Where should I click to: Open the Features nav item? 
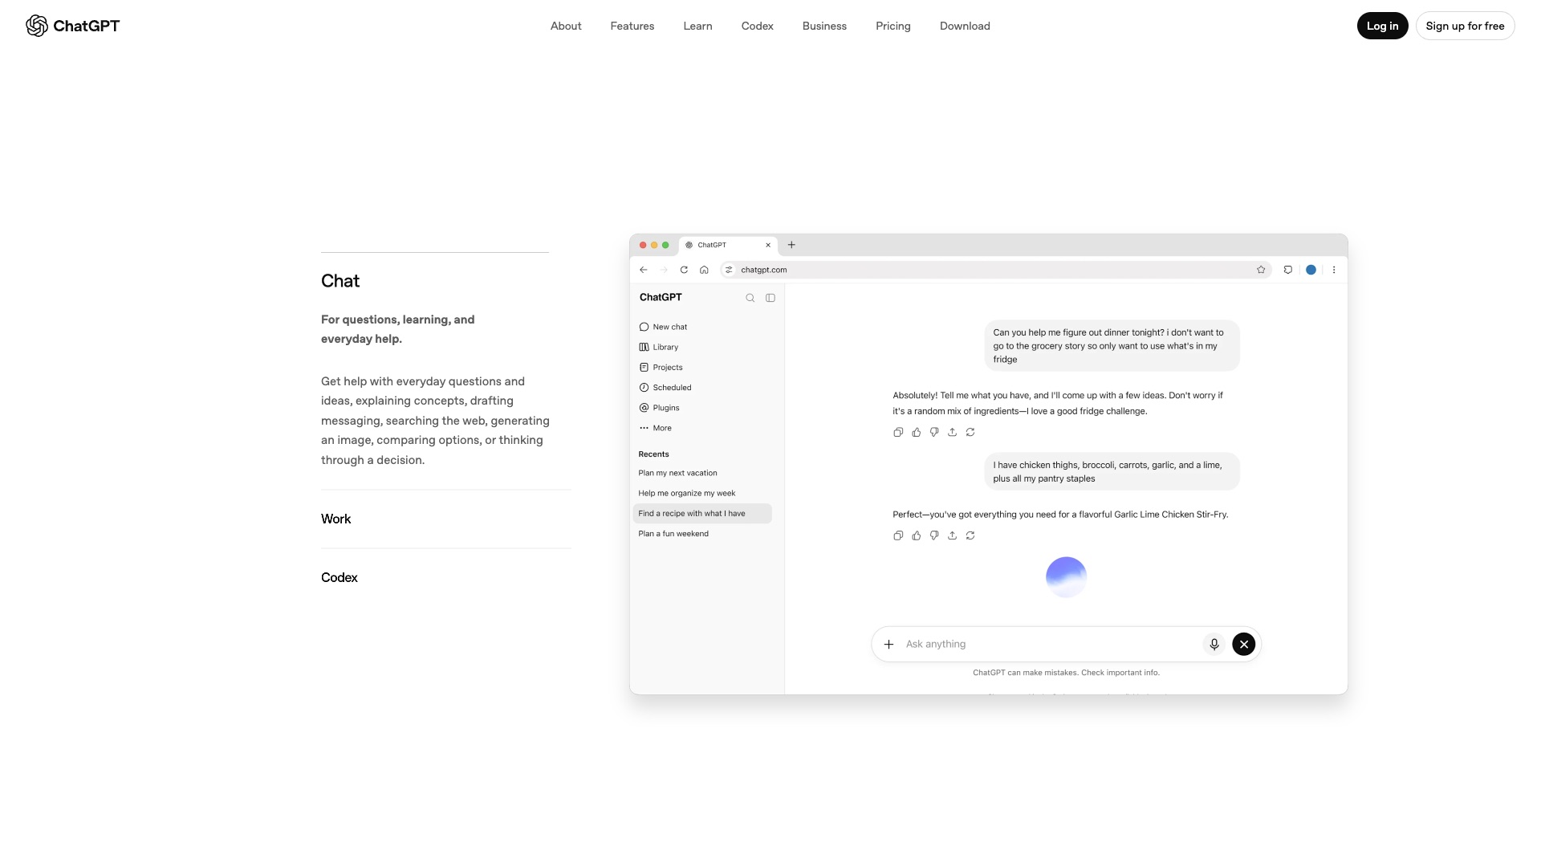(x=632, y=26)
